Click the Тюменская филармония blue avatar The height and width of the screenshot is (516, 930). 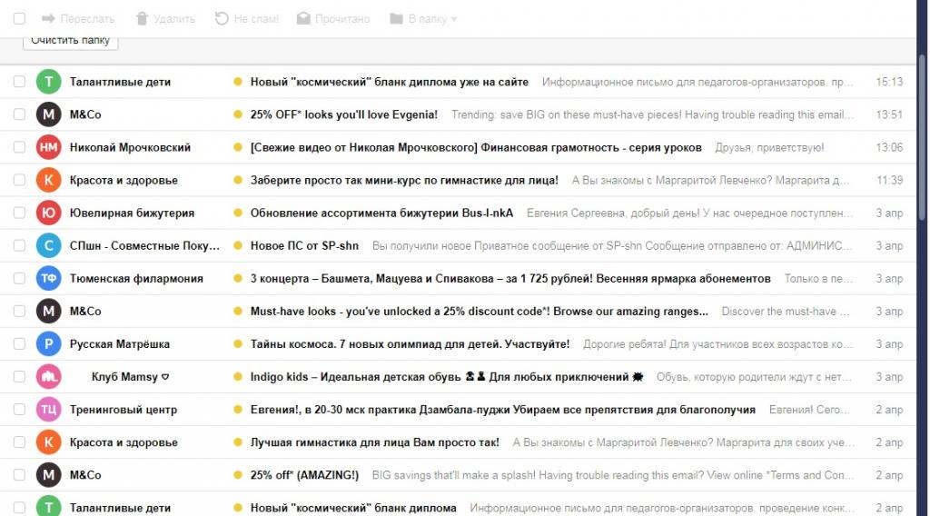click(x=48, y=278)
